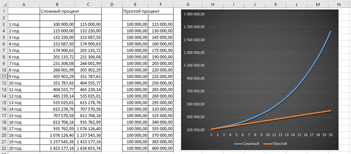Select cell containing 340 000,00
Viewport: 351px width, 154px height.
[160, 122]
